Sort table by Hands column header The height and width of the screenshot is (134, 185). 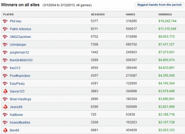131,14
